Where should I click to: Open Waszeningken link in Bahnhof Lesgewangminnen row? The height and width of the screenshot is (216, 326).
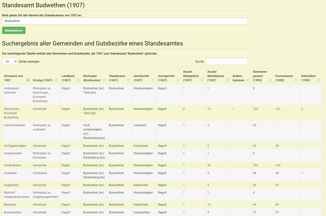click(143, 192)
